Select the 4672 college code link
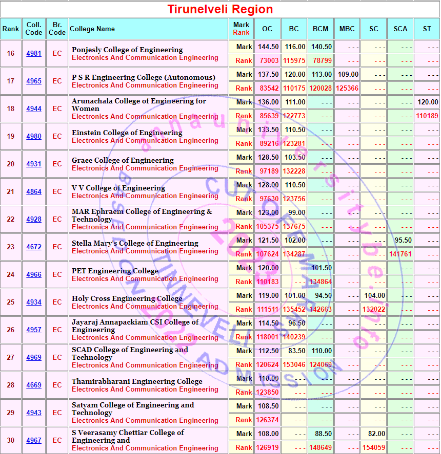The width and height of the screenshot is (441, 454). tap(34, 247)
